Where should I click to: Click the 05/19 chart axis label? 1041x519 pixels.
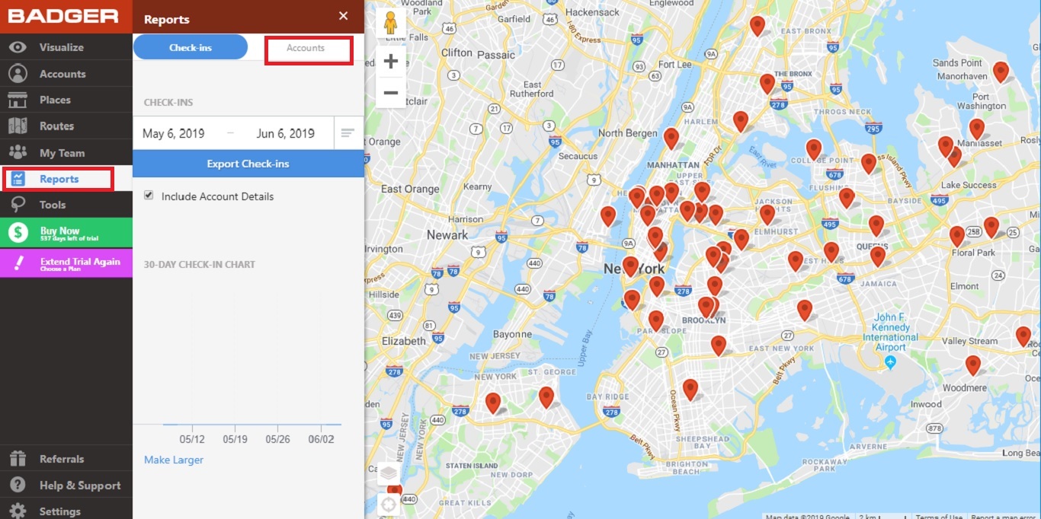click(235, 439)
